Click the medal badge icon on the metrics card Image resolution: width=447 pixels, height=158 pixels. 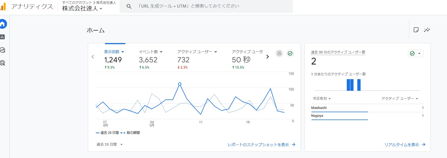click(x=279, y=53)
